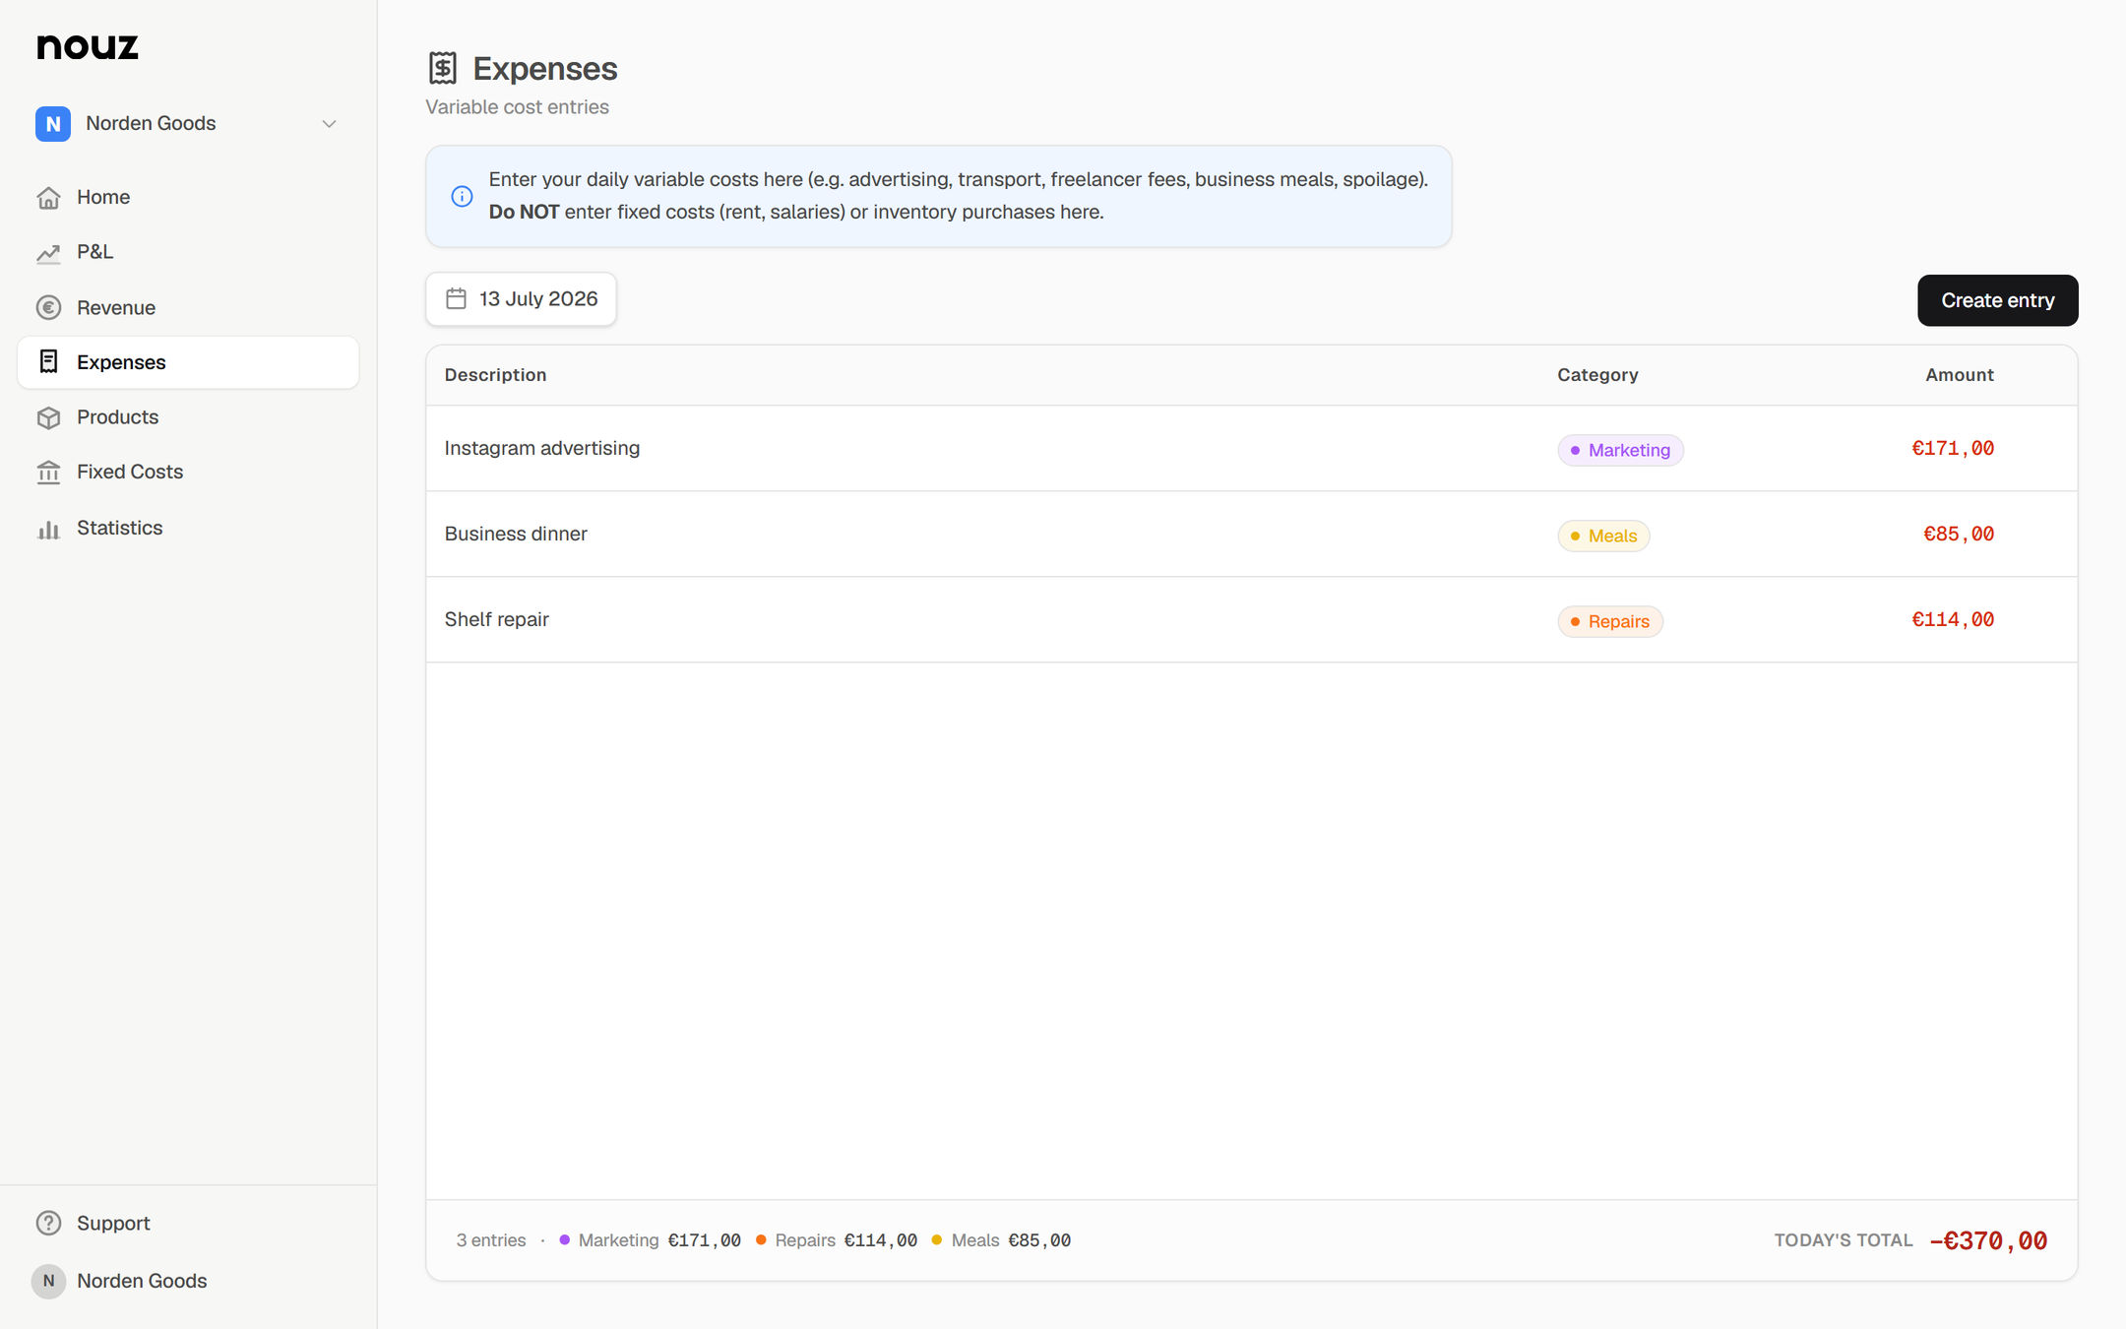Click the Fixed Costs bank icon
Image resolution: width=2126 pixels, height=1329 pixels.
[x=48, y=473]
